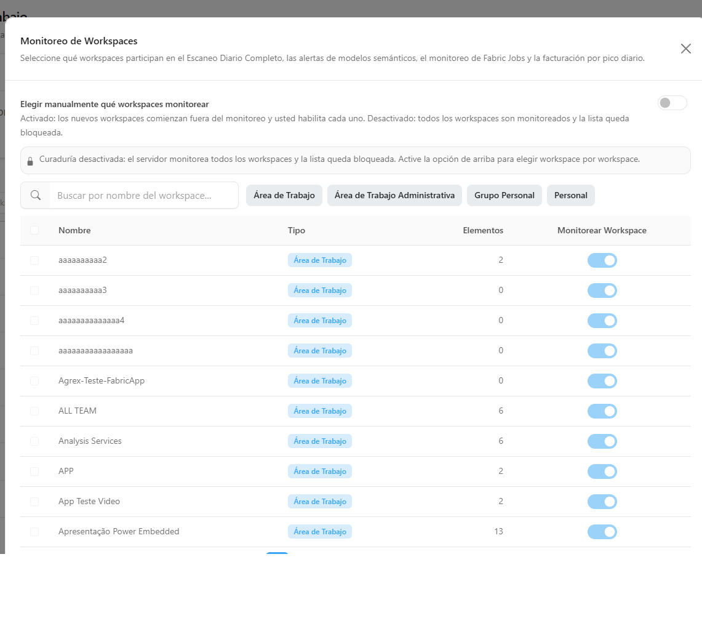Image resolution: width=702 pixels, height=626 pixels.
Task: Select the Apresentação Power Embedded row checkbox
Action: (x=34, y=532)
